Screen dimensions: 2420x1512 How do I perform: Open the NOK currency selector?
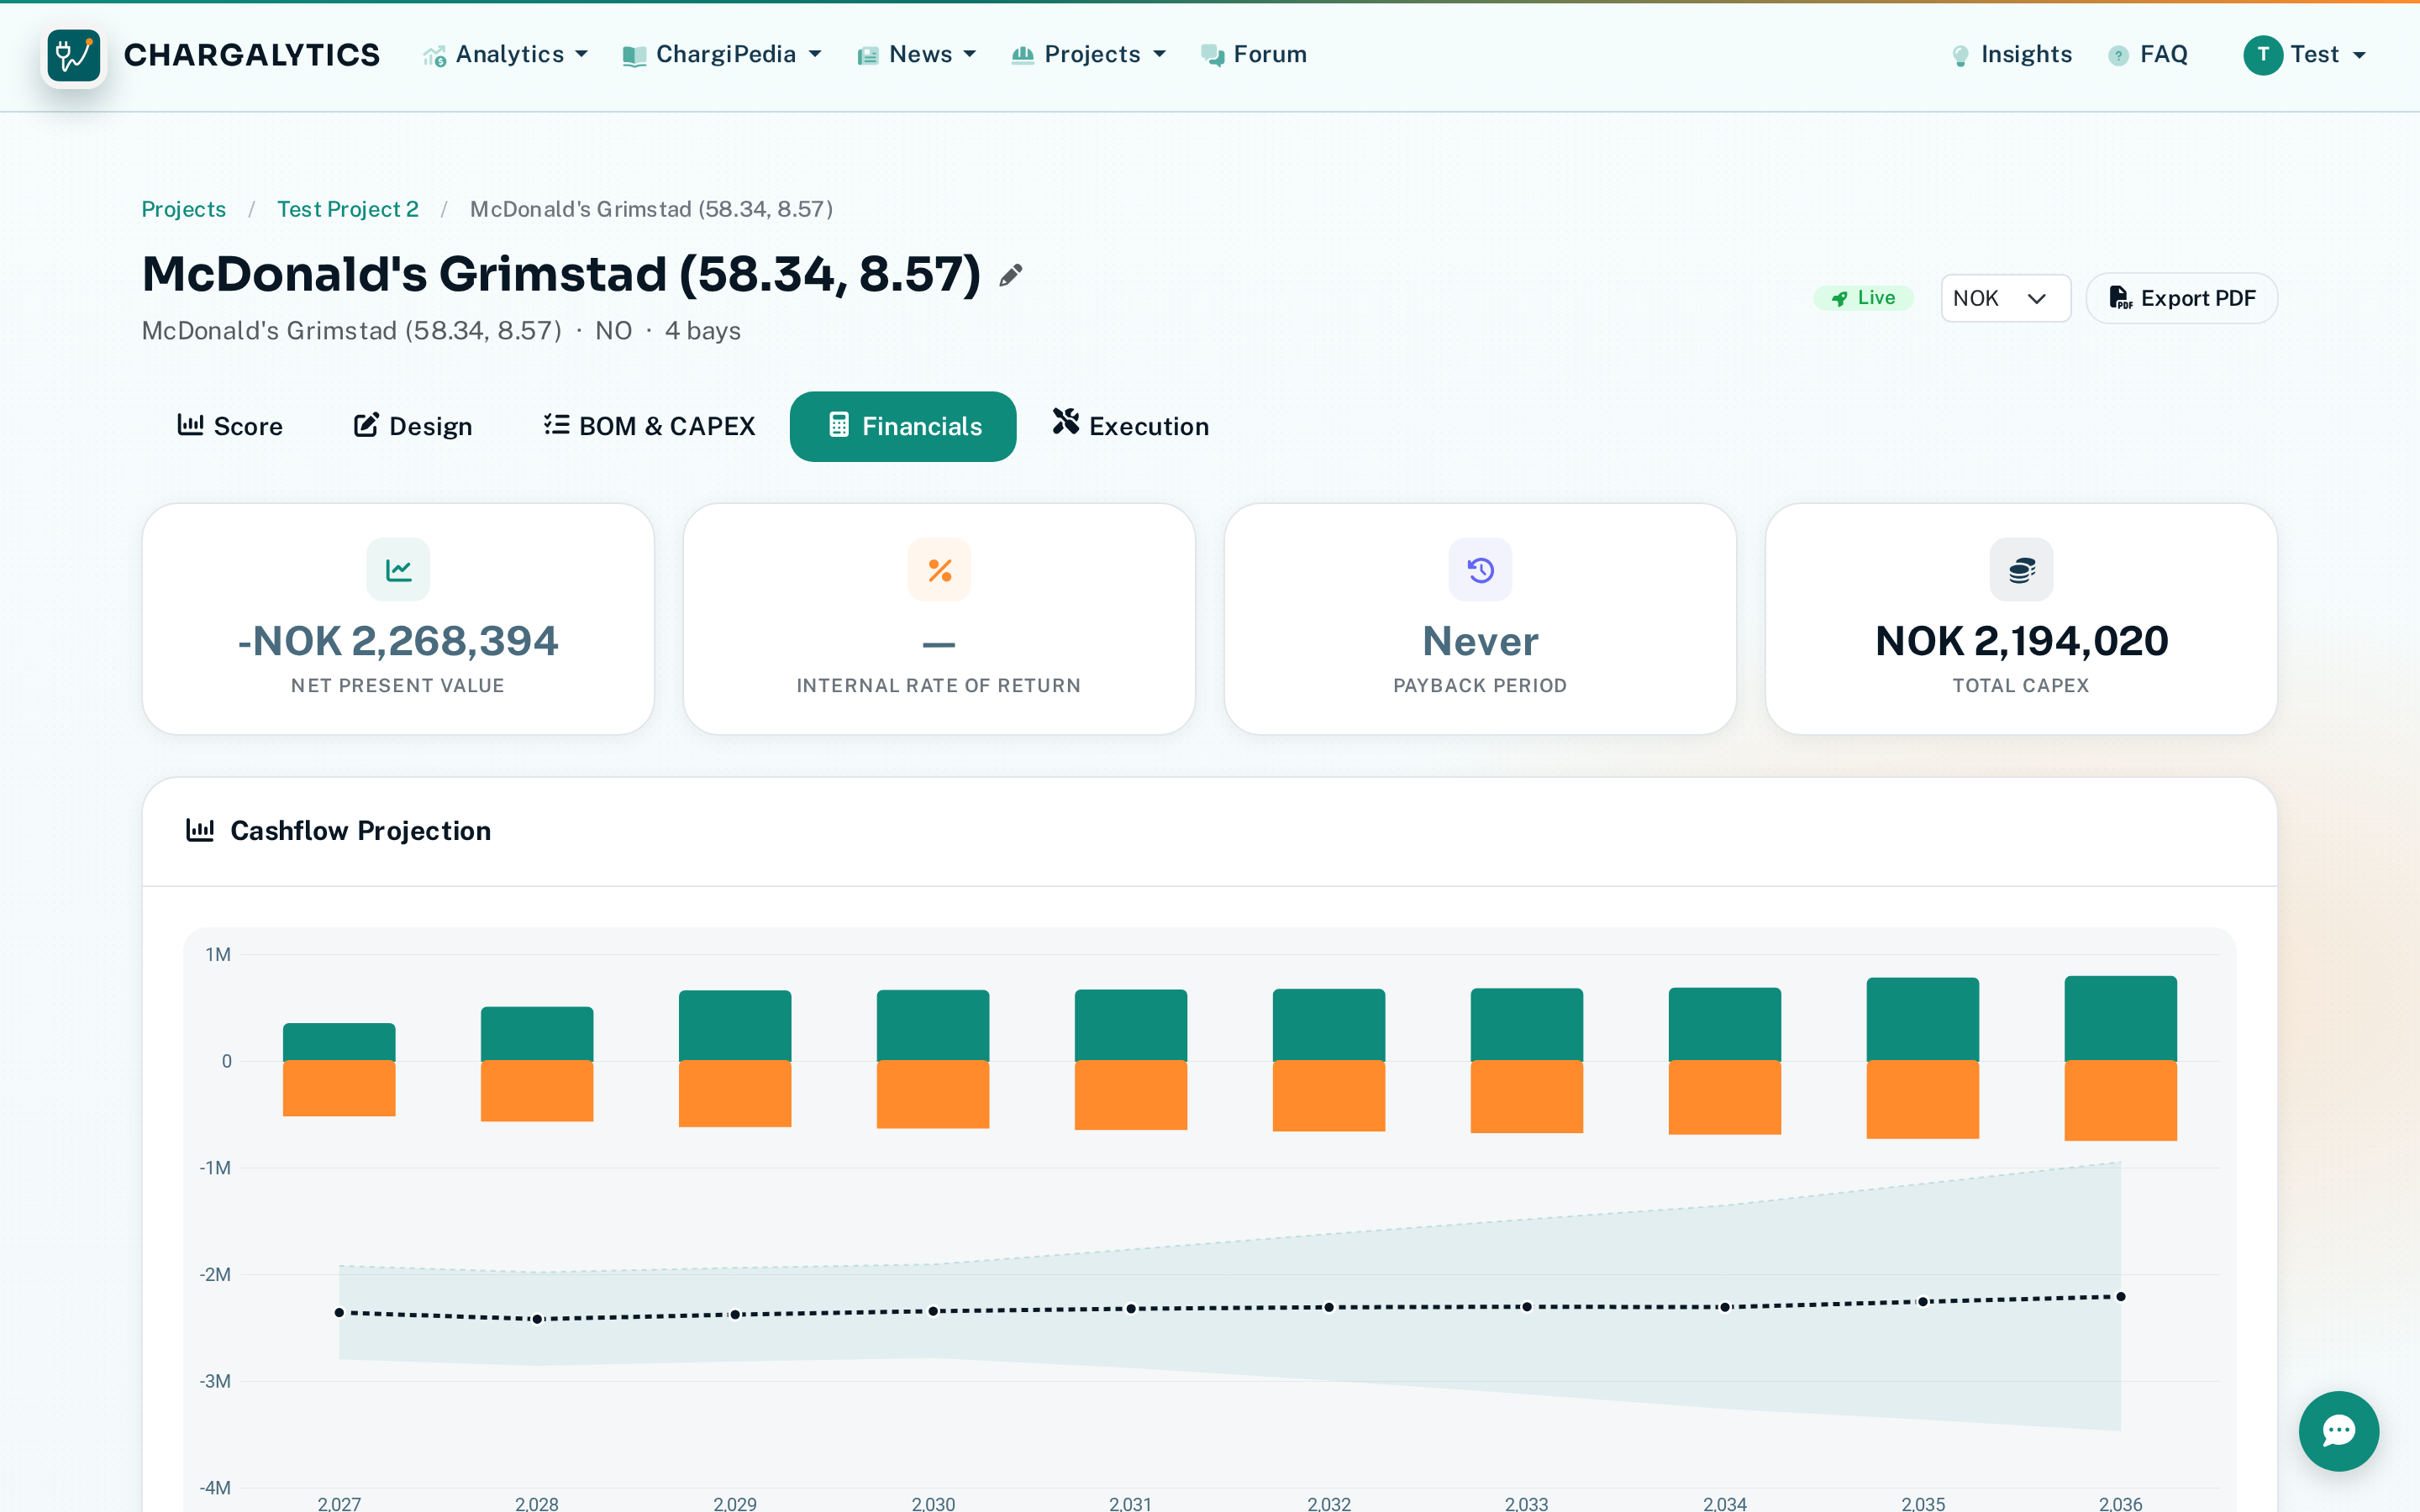click(x=2005, y=298)
